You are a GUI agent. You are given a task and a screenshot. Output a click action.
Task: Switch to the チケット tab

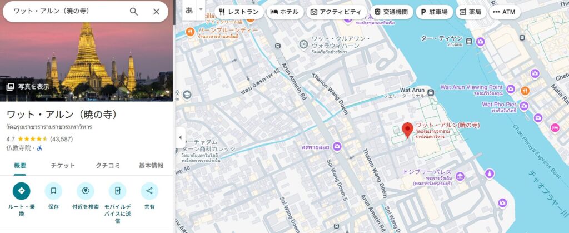point(63,165)
